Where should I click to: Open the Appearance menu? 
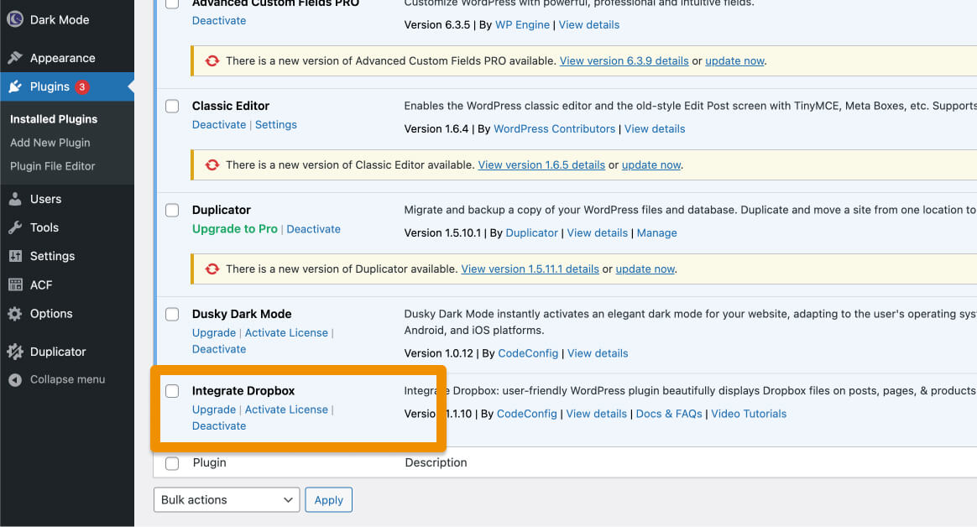tap(66, 58)
